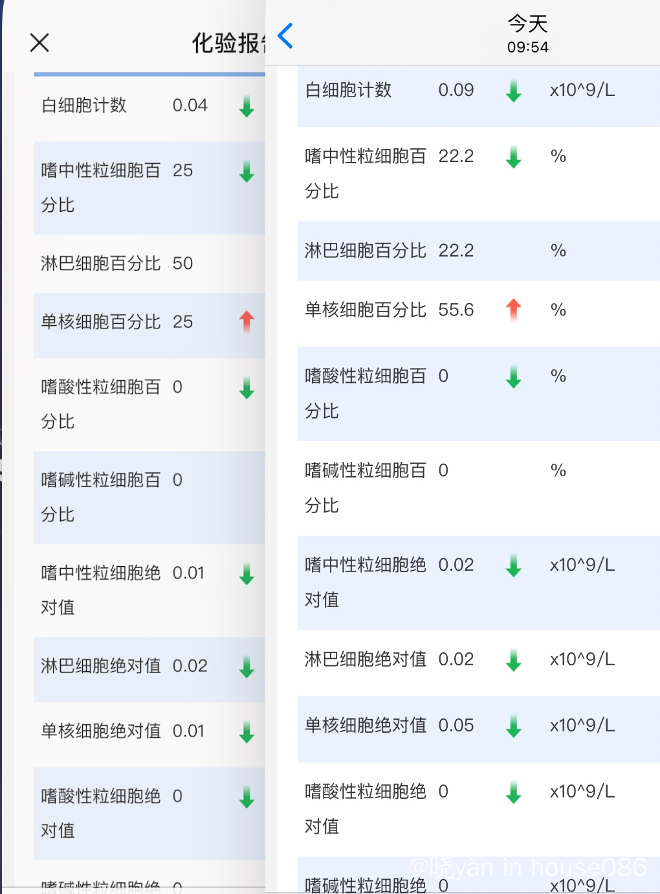Click green arrow next to monocyte absolute 0.05
Viewport: 660px width, 894px height.
coord(514,727)
